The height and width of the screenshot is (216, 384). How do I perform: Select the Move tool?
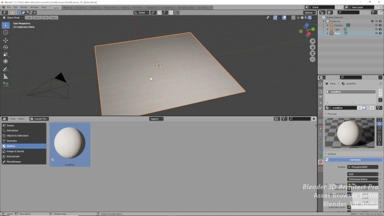click(5, 40)
